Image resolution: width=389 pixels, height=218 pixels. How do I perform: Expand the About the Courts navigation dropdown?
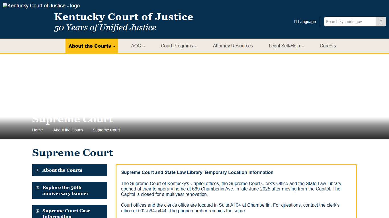[92, 46]
